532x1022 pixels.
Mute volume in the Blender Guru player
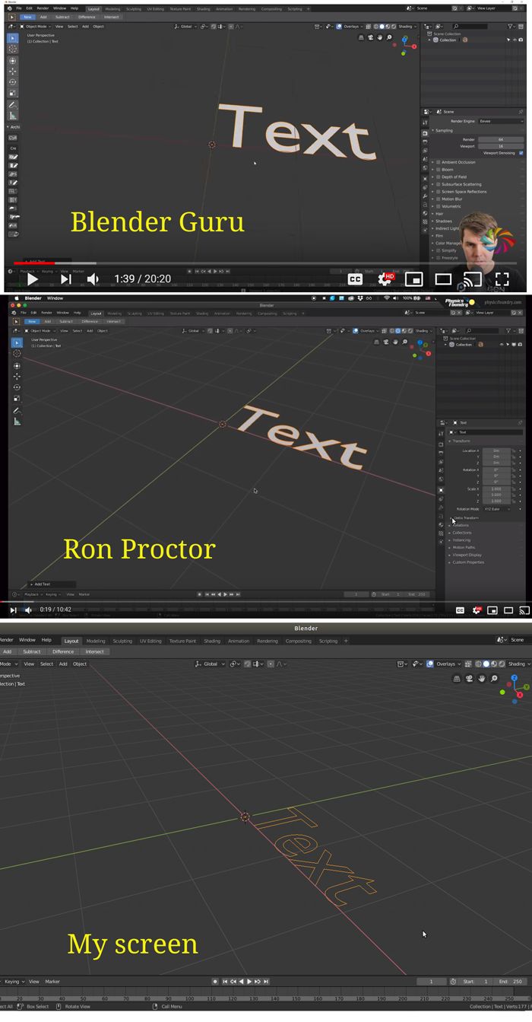coord(93,279)
